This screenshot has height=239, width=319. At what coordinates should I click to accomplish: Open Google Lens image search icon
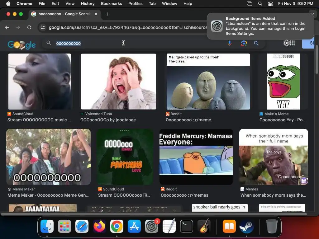point(244,43)
